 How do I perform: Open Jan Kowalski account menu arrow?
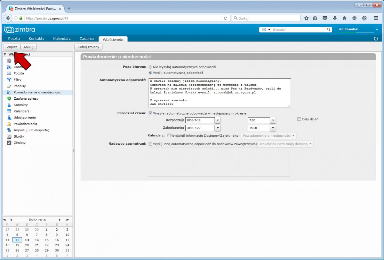click(377, 30)
